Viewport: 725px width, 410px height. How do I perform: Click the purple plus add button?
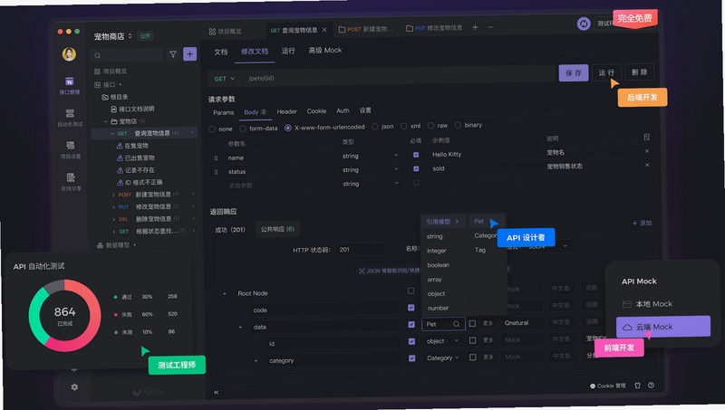(189, 54)
